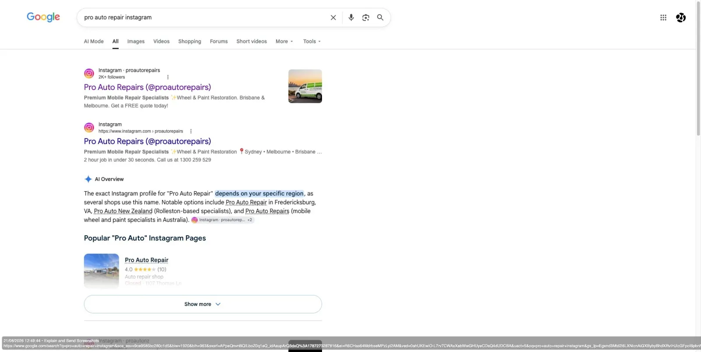Click highlighted 'depends on your specific region' text
Screen dimensions: 701x352
tap(259, 193)
